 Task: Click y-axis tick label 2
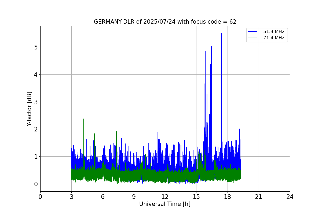36,129
